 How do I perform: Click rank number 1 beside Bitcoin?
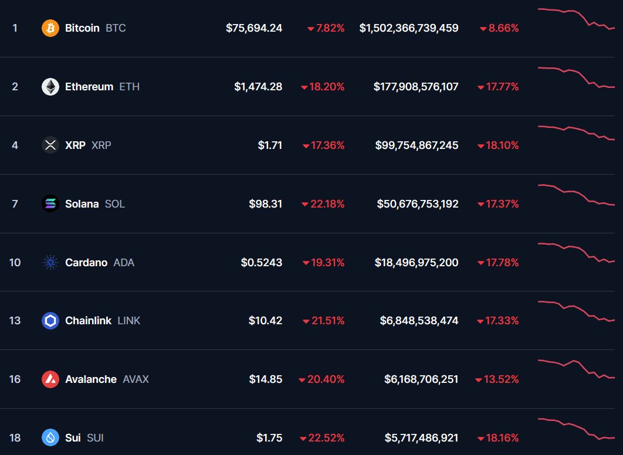[15, 28]
